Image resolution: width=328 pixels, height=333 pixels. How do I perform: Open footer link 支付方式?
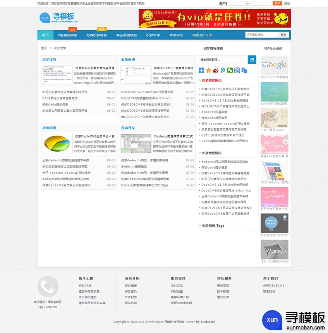(x=177, y=286)
